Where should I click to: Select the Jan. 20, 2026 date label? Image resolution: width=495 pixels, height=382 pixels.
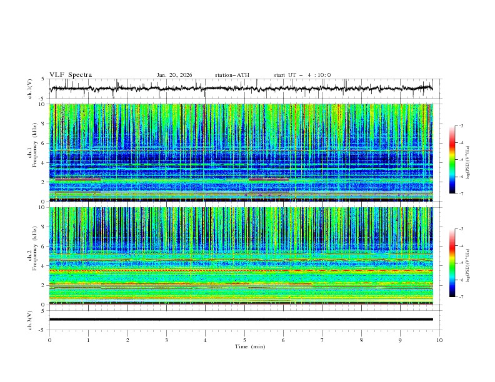point(174,75)
